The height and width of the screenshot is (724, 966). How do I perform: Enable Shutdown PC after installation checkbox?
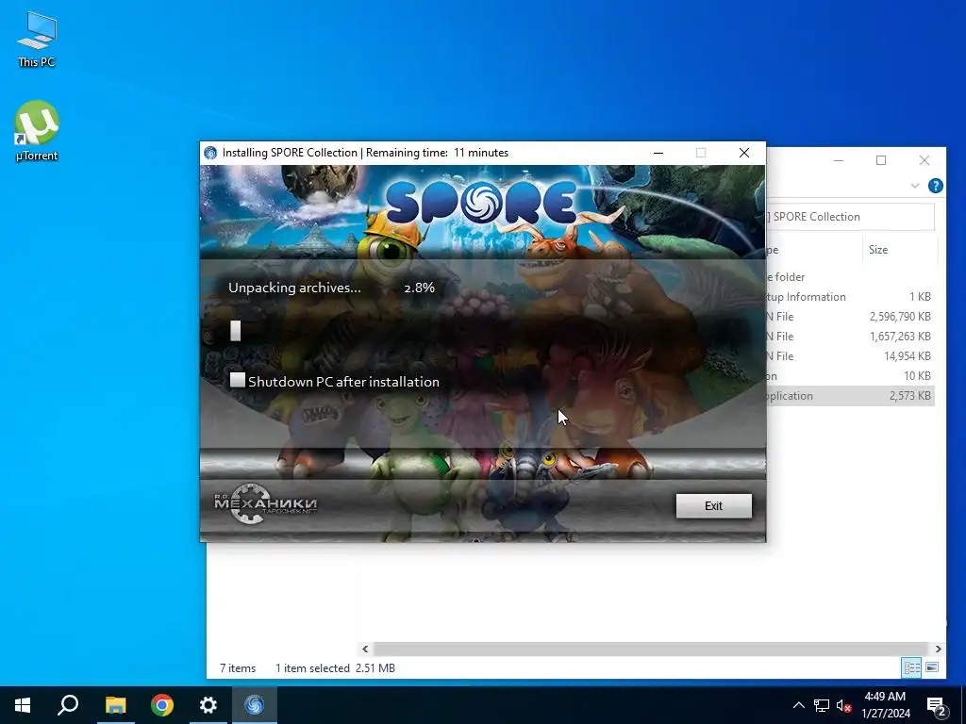237,380
